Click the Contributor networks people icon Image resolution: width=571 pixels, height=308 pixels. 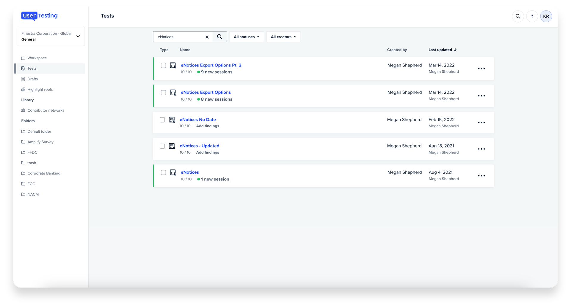tap(23, 110)
